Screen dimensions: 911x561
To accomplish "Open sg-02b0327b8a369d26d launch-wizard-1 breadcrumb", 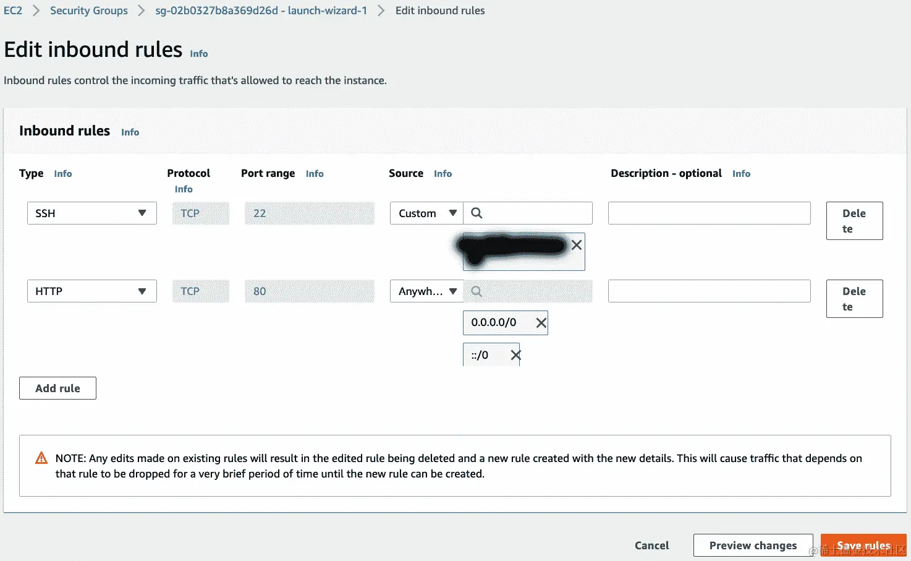I will pyautogui.click(x=261, y=11).
